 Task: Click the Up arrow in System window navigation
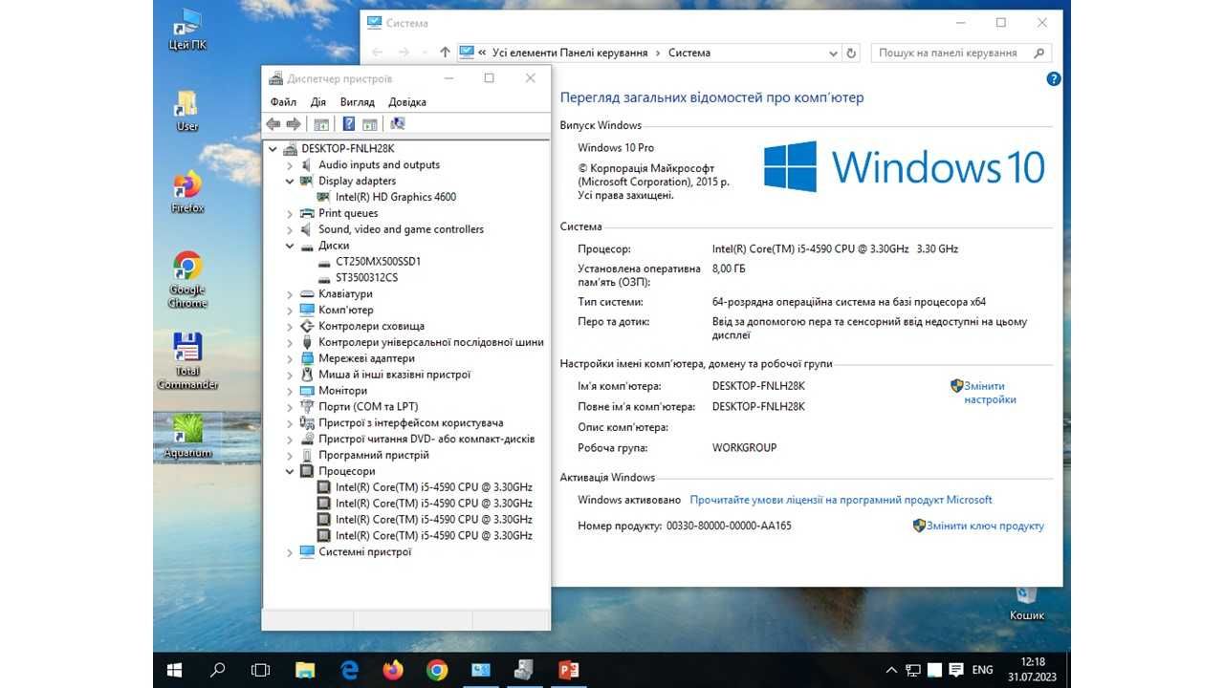click(445, 53)
